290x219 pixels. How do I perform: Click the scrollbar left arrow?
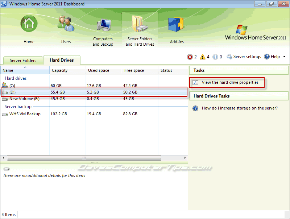tap(3, 158)
